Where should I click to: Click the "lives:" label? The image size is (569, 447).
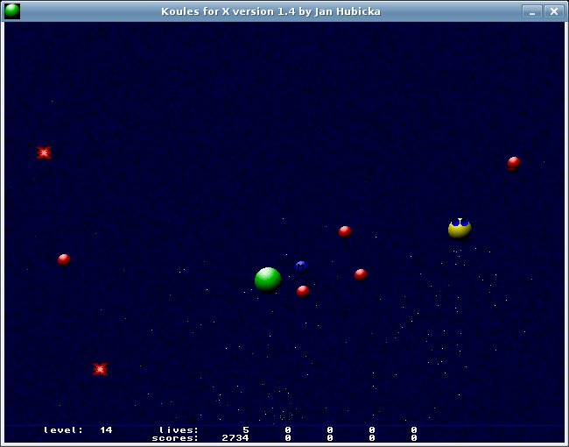(x=179, y=430)
